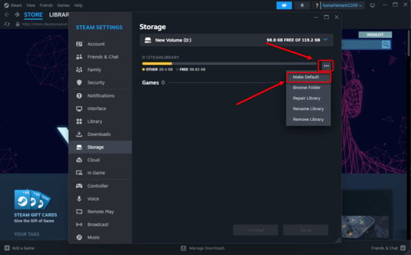Select the Broadcast signal icon
This screenshot has width=411, height=255.
click(x=79, y=224)
